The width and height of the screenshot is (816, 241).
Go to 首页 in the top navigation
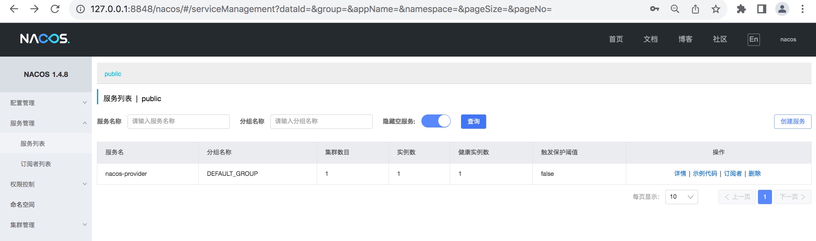tap(616, 39)
